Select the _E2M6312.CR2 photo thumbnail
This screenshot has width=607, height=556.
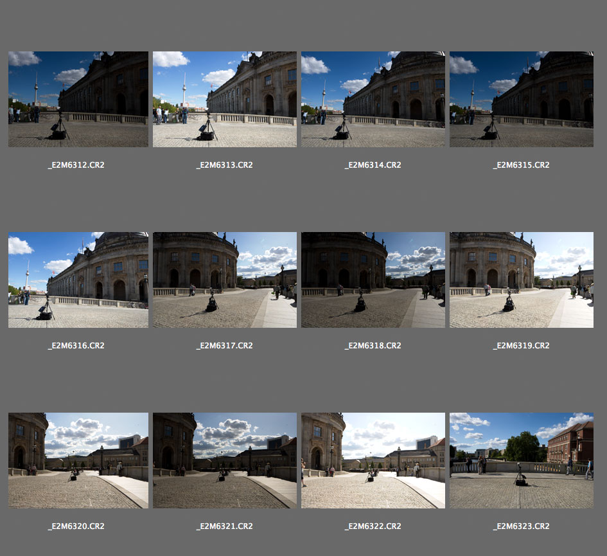(x=78, y=99)
